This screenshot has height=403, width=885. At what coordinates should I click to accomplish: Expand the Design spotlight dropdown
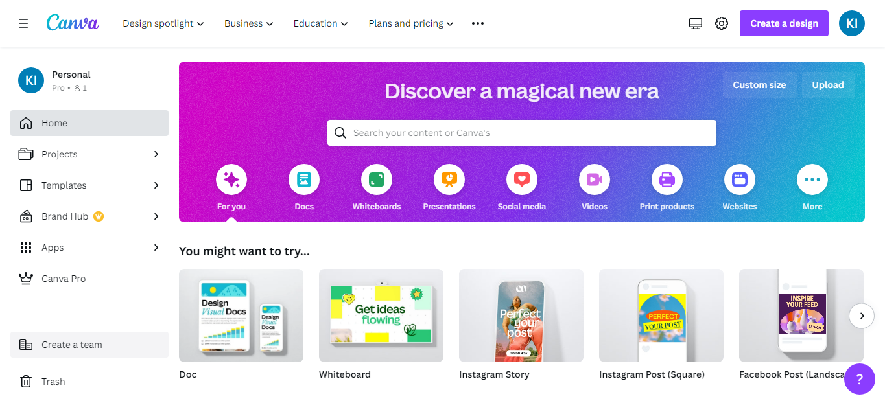point(163,23)
